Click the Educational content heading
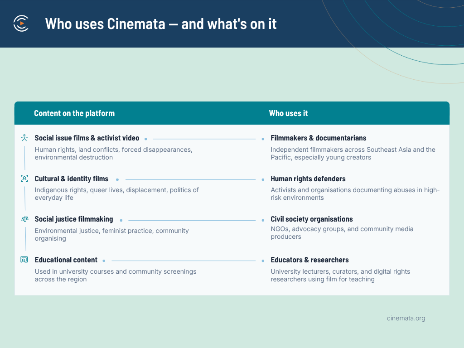This screenshot has width=464, height=348. coord(66,260)
